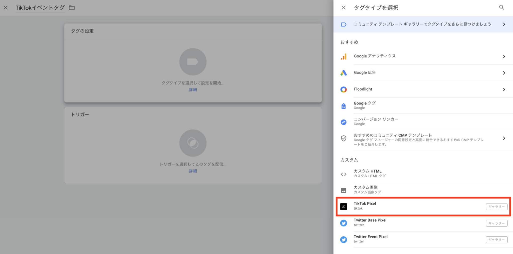Choose カスタム HTML tag type
This screenshot has width=513, height=254.
point(423,174)
